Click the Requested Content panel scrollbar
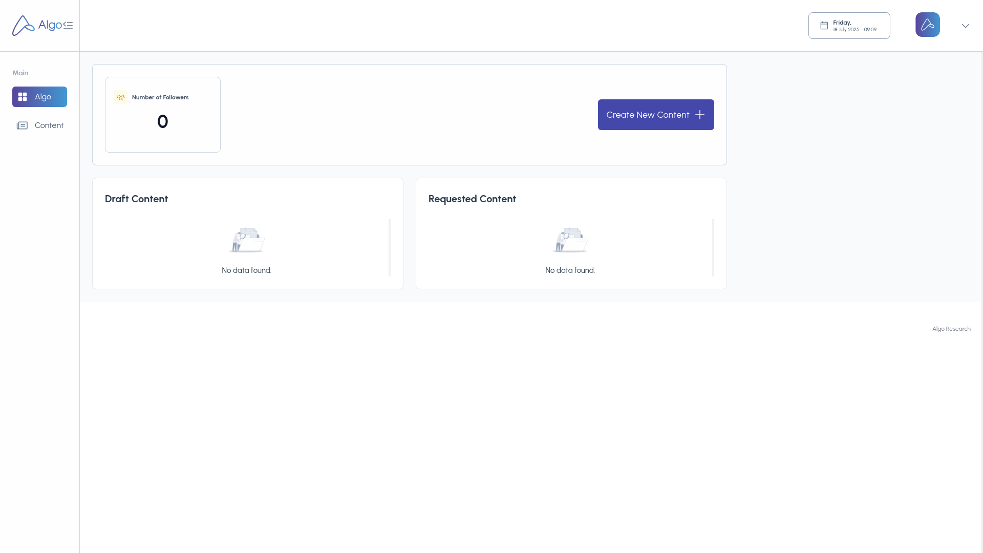 (x=713, y=248)
